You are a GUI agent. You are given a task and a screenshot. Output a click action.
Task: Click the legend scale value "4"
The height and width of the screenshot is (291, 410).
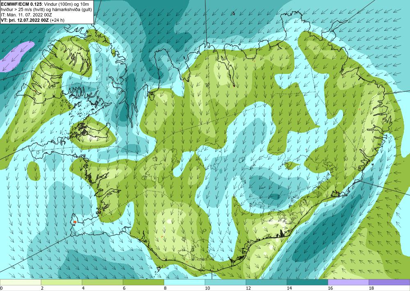(x=83, y=288)
